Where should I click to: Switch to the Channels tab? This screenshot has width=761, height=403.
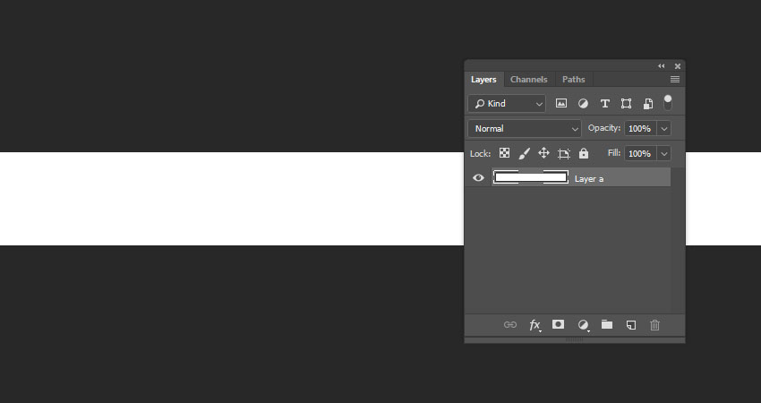tap(528, 80)
